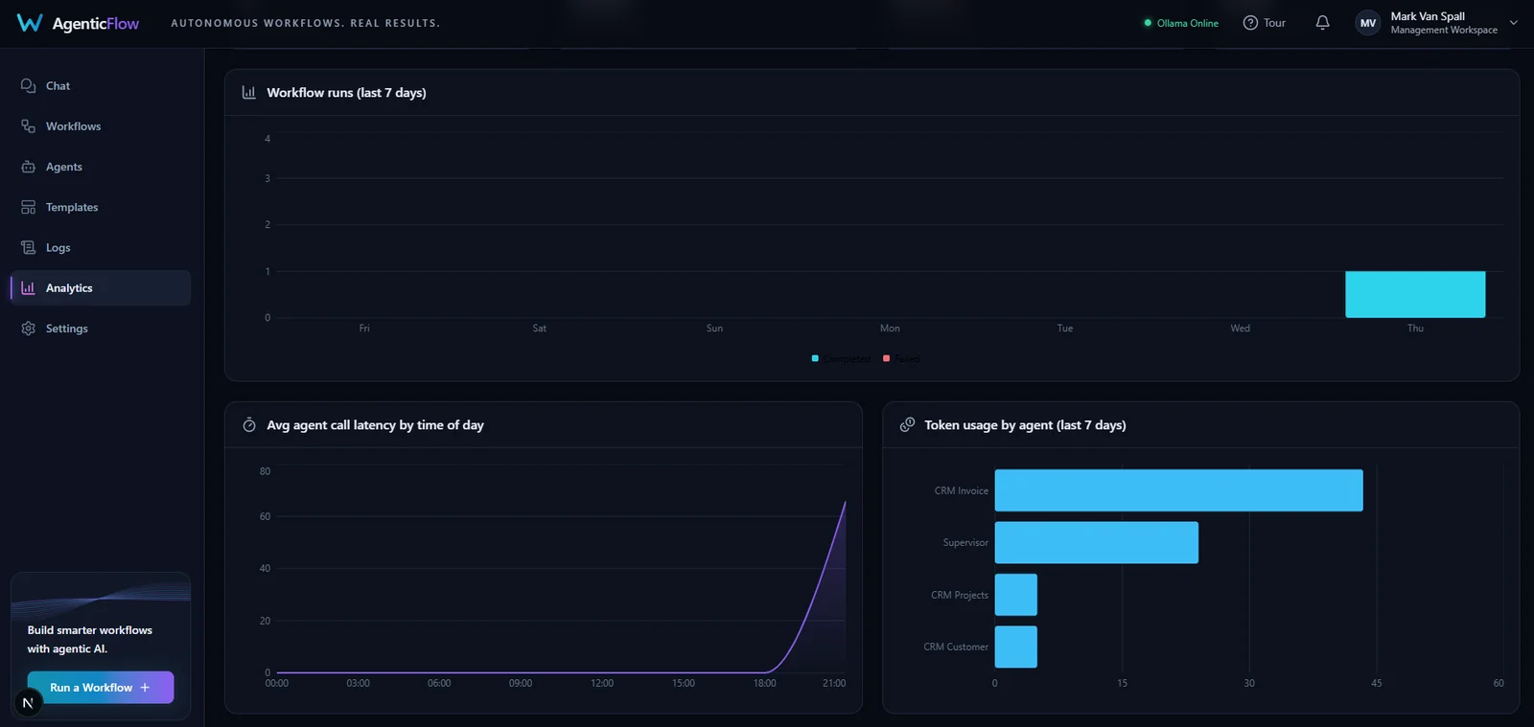Click the Supervisor token usage bar
This screenshot has width=1534, height=727.
click(x=1097, y=542)
